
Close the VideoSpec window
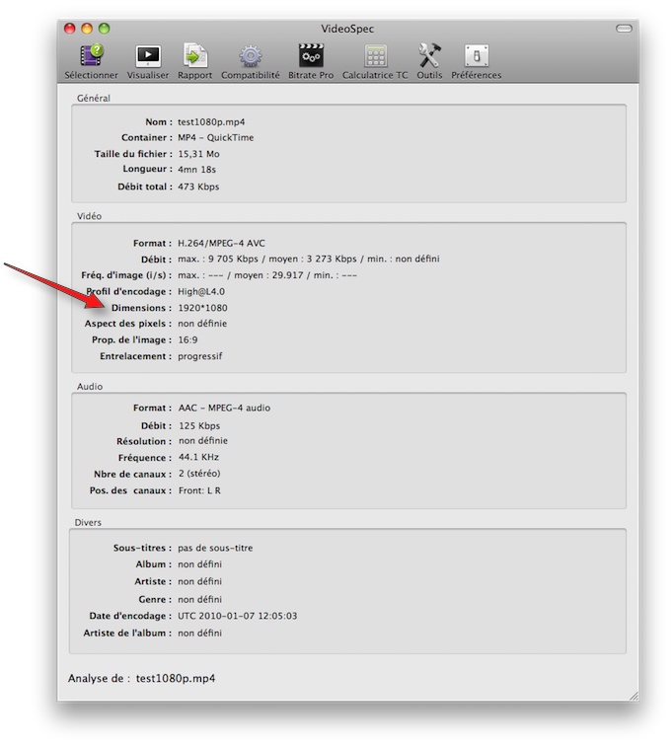(70, 29)
